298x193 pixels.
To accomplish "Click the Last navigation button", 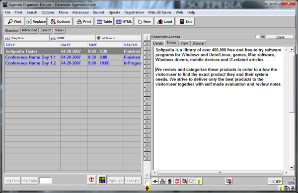I will (x=133, y=181).
